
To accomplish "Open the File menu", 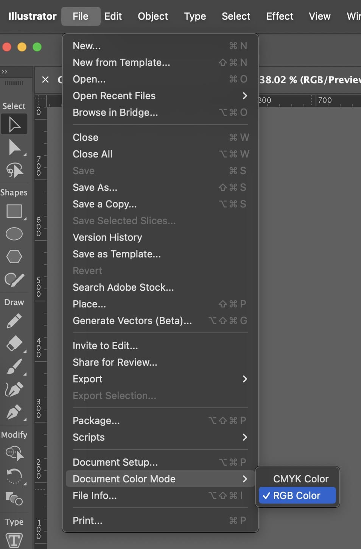I will click(x=81, y=16).
